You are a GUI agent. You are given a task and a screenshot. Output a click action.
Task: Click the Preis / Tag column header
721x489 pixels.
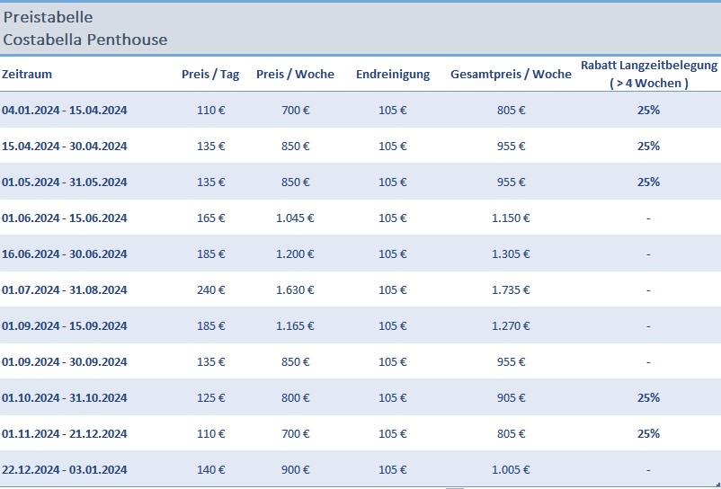click(x=210, y=75)
